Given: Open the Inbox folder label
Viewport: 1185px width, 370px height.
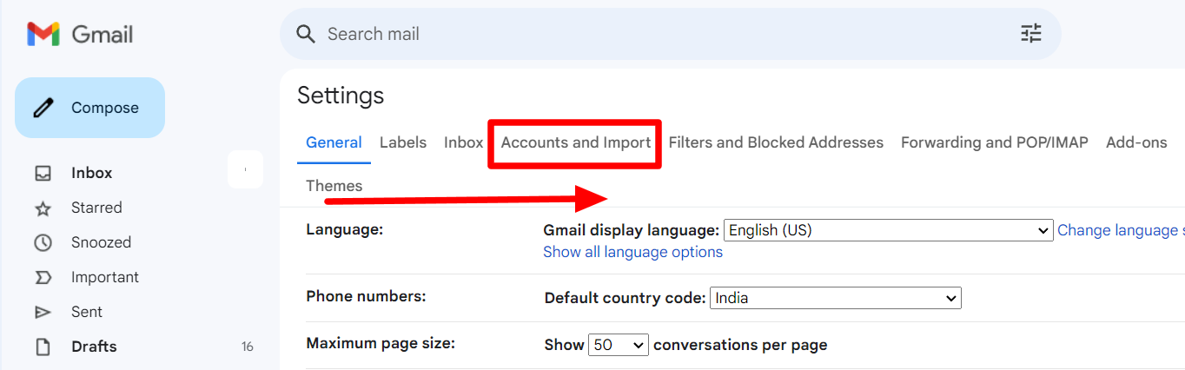Looking at the screenshot, I should pyautogui.click(x=92, y=173).
